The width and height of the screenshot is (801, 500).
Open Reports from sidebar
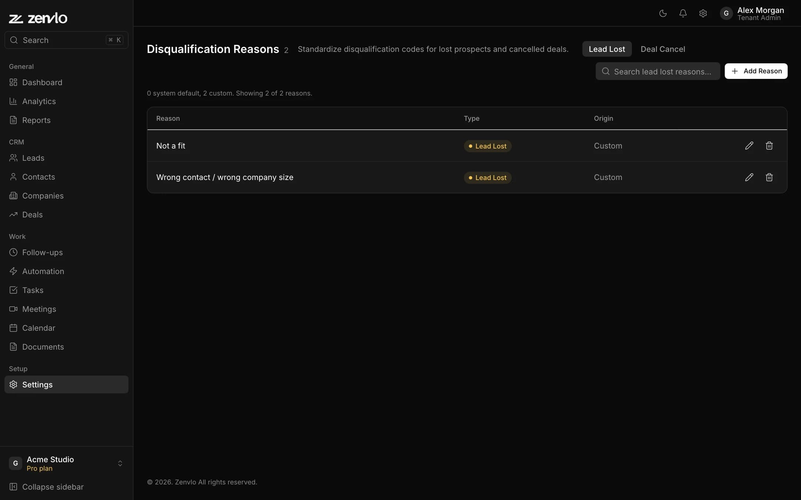pyautogui.click(x=66, y=120)
